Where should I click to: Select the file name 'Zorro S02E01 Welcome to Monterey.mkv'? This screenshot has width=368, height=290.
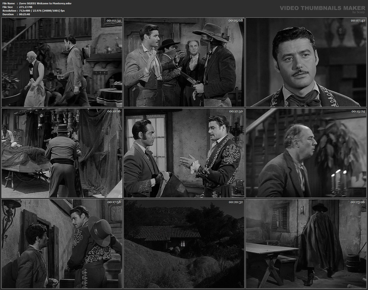[x=45, y=3]
